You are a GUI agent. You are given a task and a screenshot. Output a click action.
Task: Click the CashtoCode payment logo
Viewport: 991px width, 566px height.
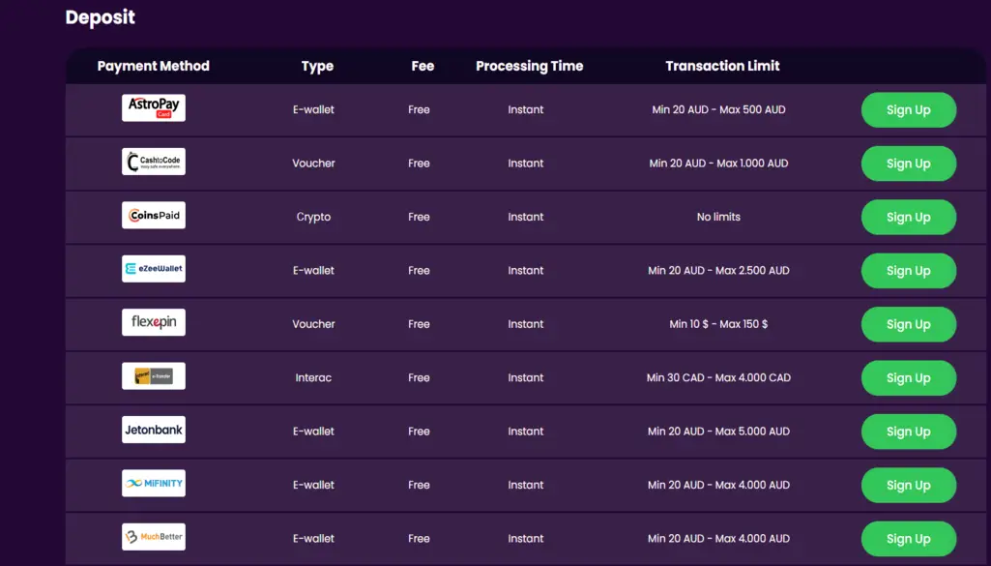coord(153,162)
